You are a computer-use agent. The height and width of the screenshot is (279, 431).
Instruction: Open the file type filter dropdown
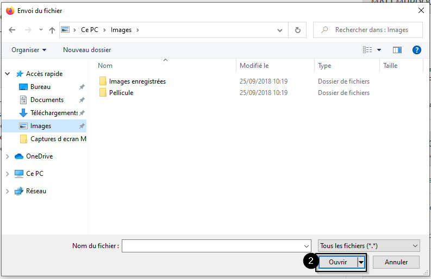click(x=368, y=246)
